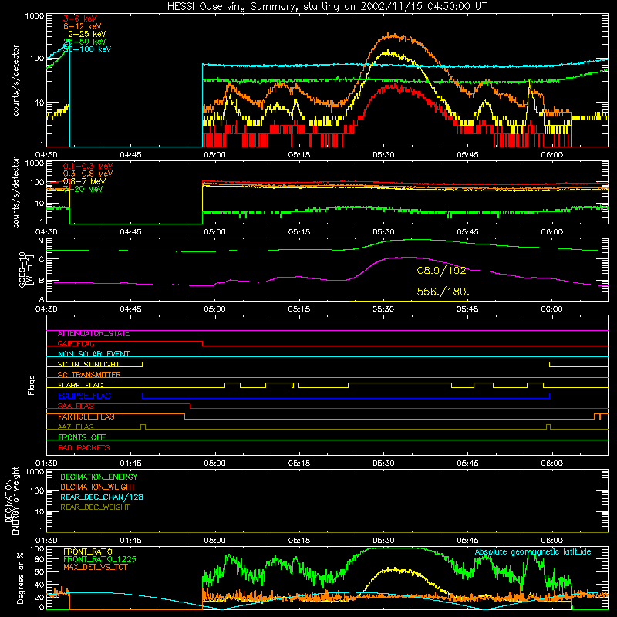Select the FRONTS_OFF flag label
The width and height of the screenshot is (617, 617).
tap(82, 437)
